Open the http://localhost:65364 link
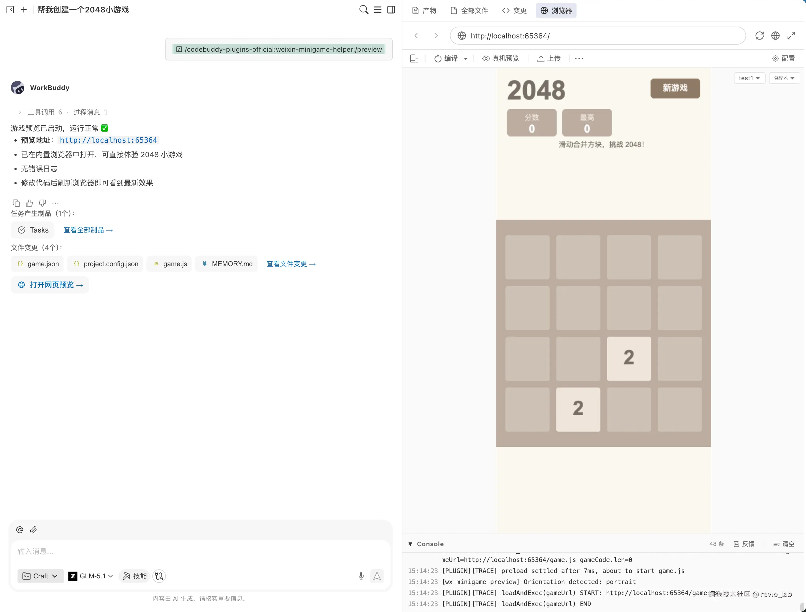The height and width of the screenshot is (612, 806). pyautogui.click(x=108, y=140)
